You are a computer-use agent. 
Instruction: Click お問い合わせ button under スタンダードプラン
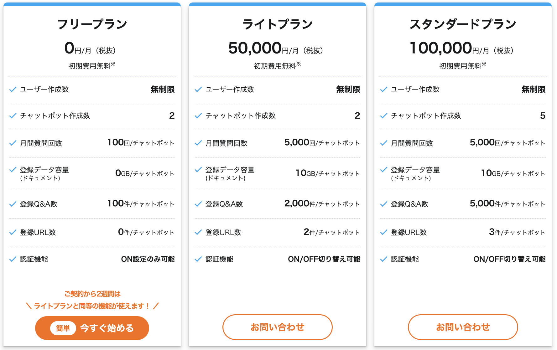pos(463,327)
